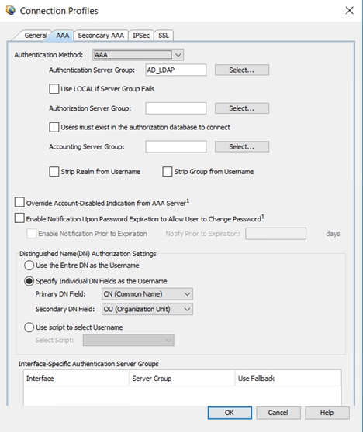Click the Authorization Server Group field
363x432 pixels.
[x=175, y=108]
